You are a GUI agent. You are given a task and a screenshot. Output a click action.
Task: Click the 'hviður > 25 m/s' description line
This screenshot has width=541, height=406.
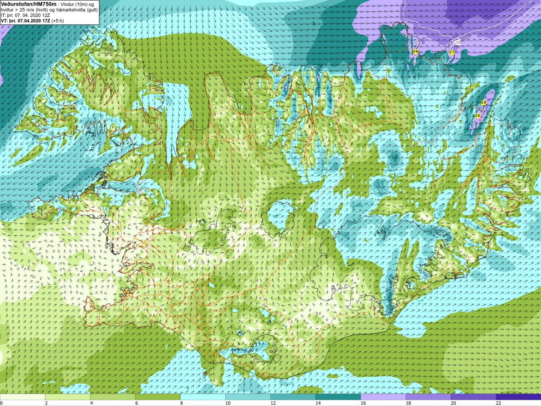click(49, 10)
